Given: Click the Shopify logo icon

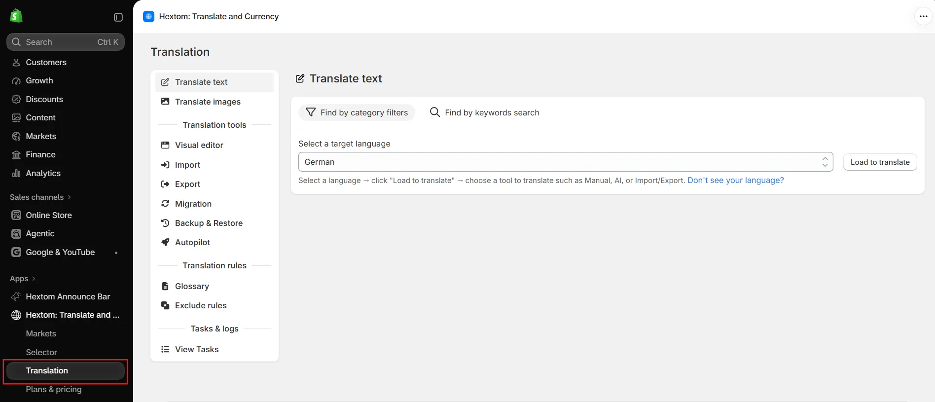Looking at the screenshot, I should (16, 16).
